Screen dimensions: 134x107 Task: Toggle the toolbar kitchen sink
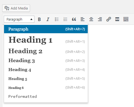coord(126,19)
